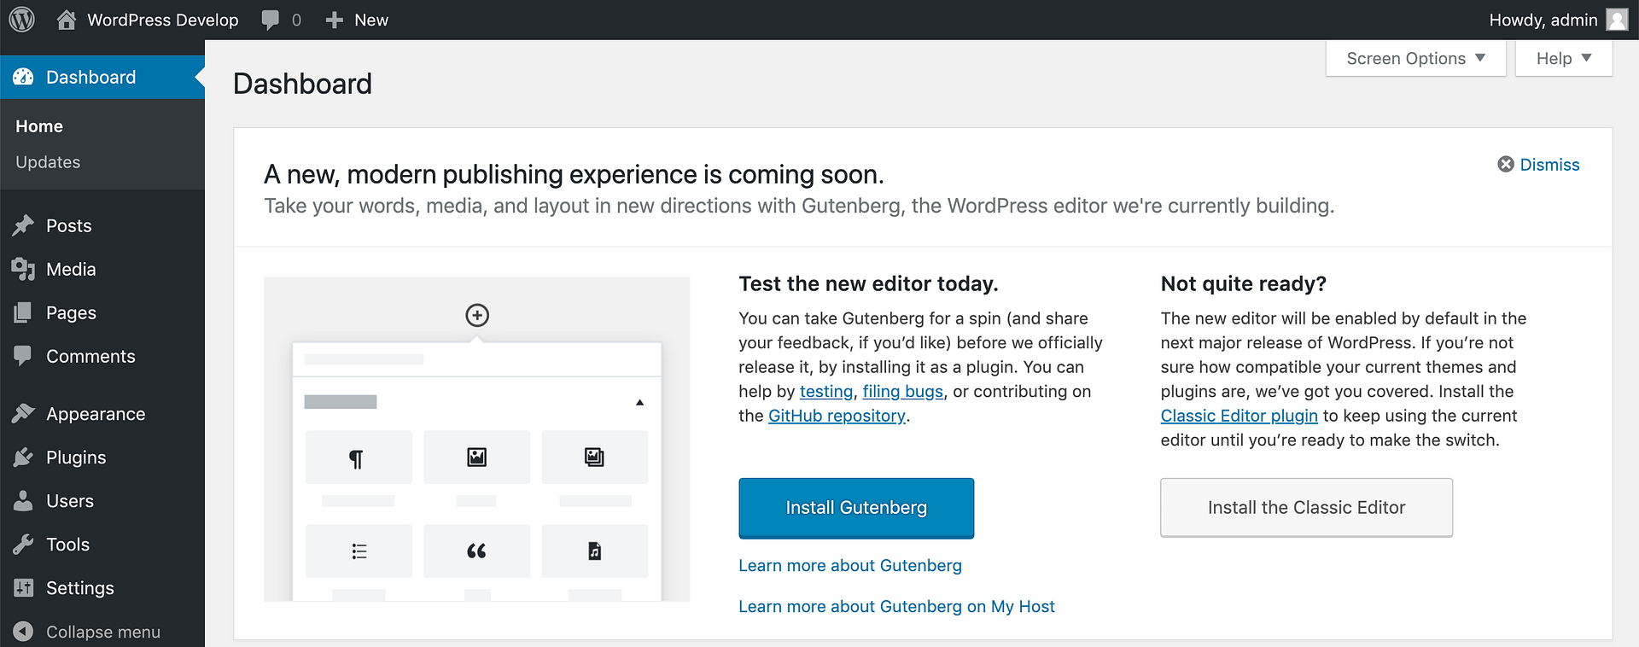Click the Comments speech bubble icon in sidebar

[x=23, y=356]
